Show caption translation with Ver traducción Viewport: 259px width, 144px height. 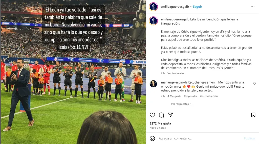[176, 73]
